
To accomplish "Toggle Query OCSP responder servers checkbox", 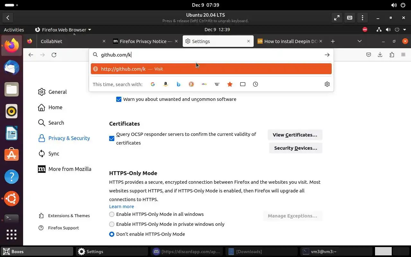I will 112,138.
